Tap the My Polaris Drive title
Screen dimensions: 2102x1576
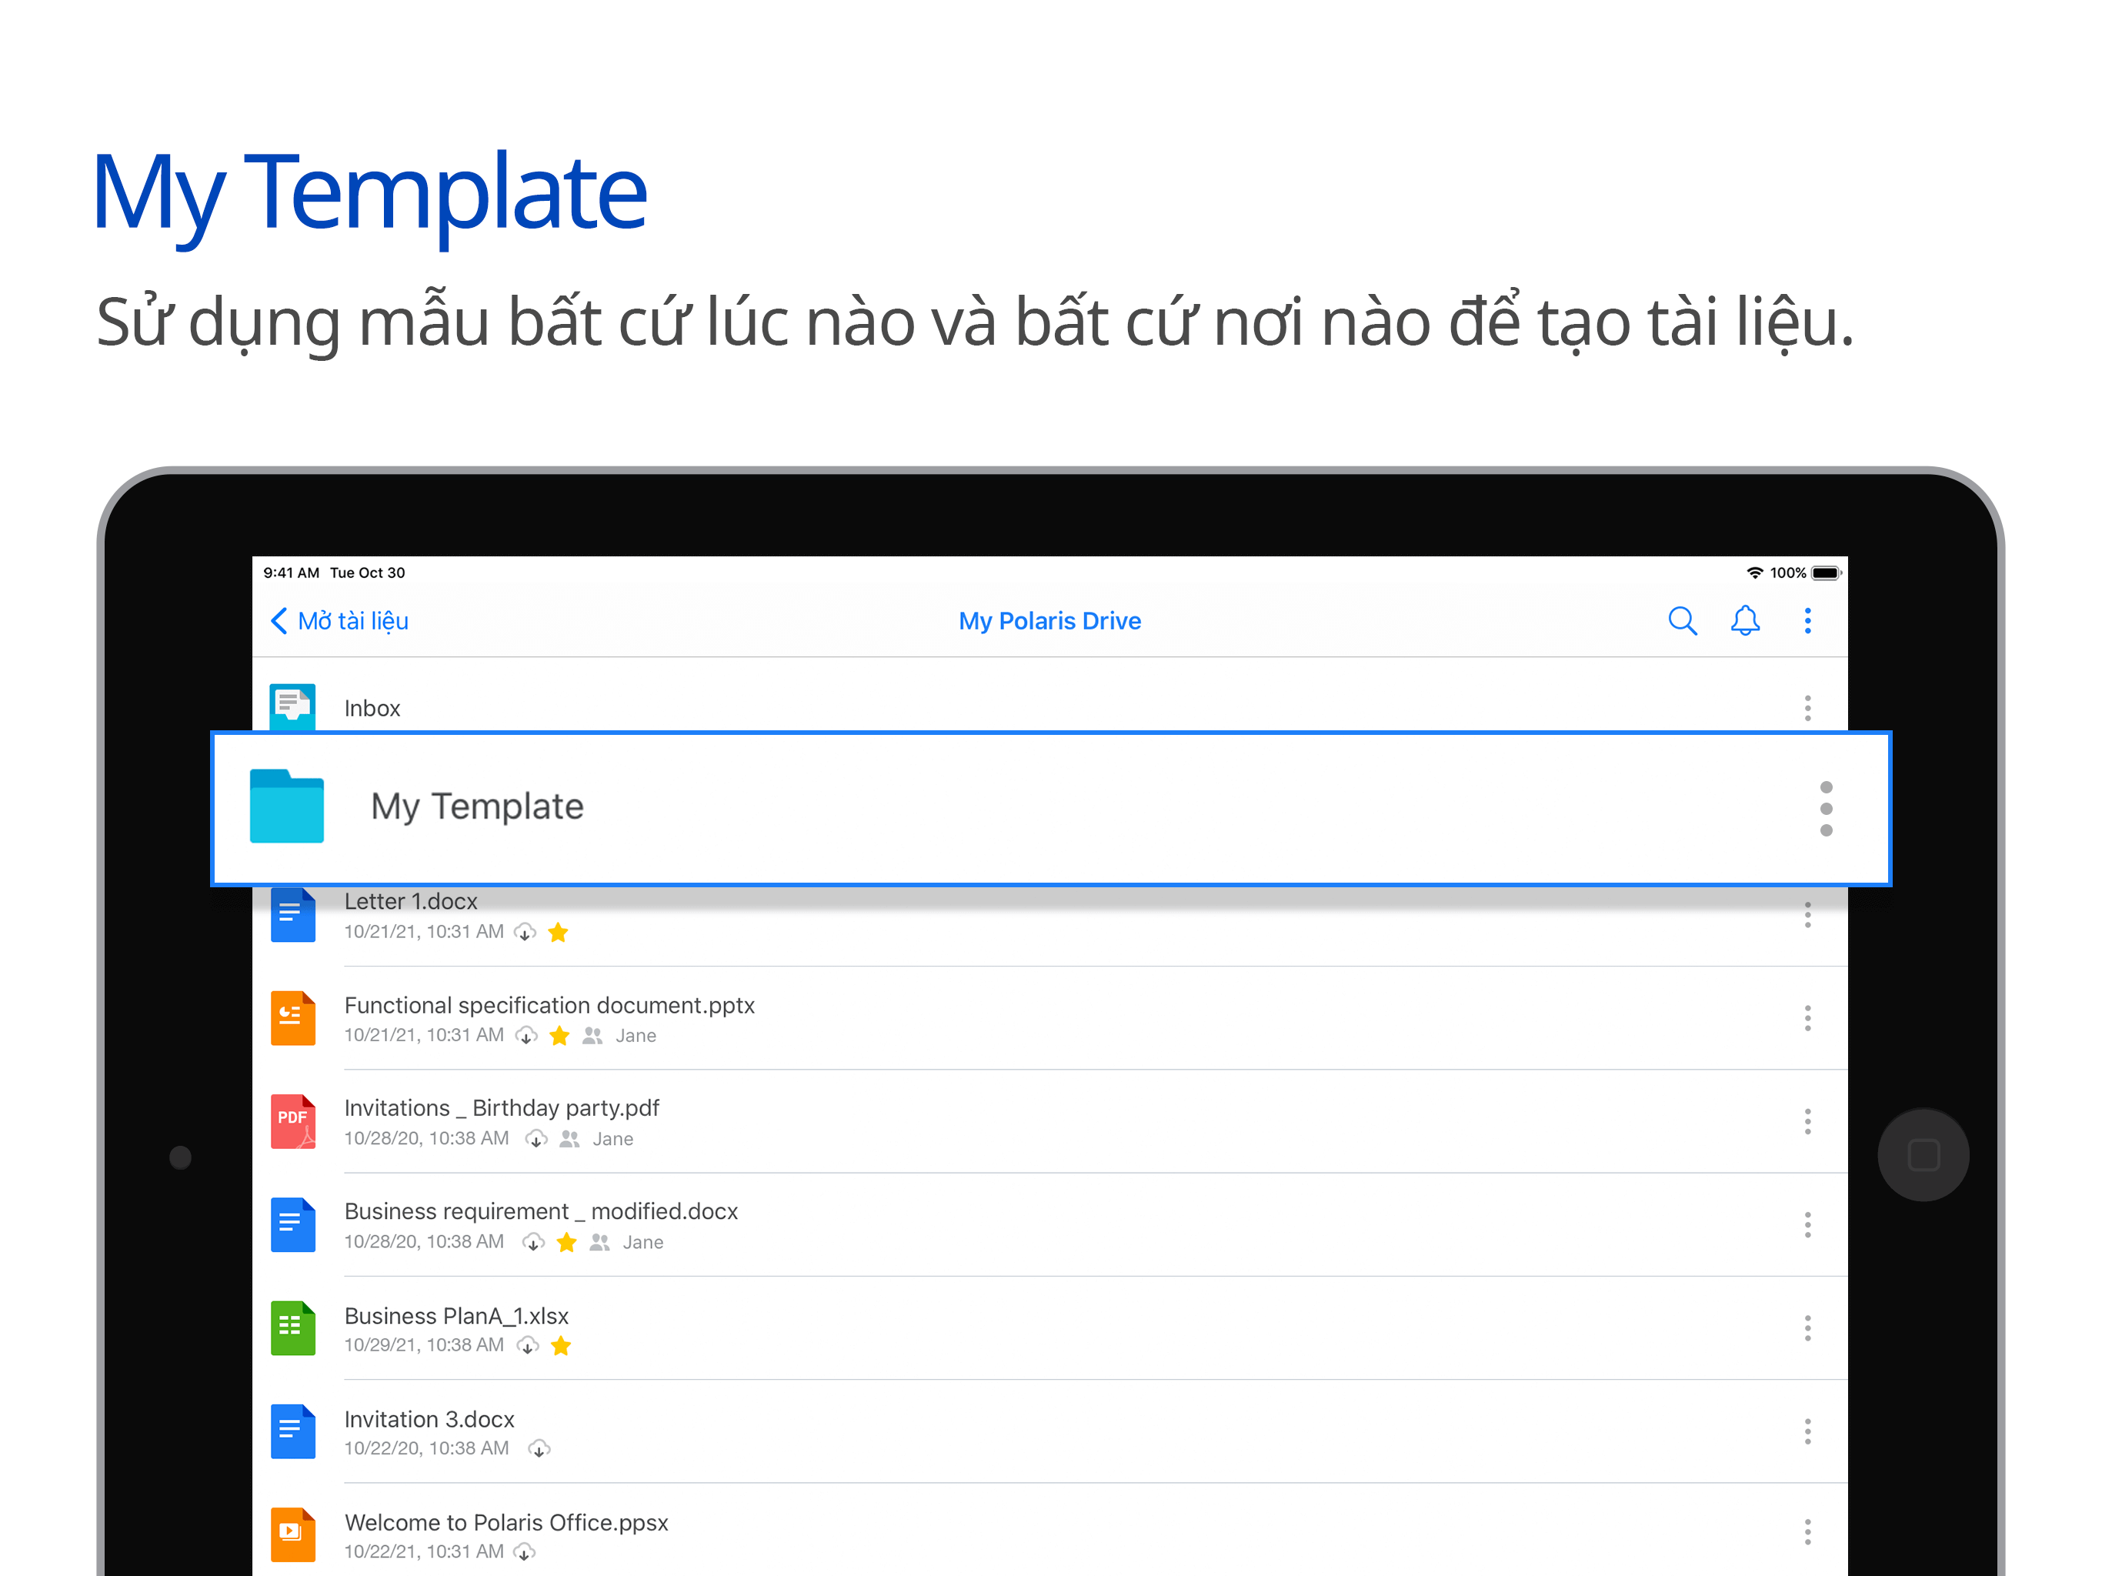point(1049,621)
